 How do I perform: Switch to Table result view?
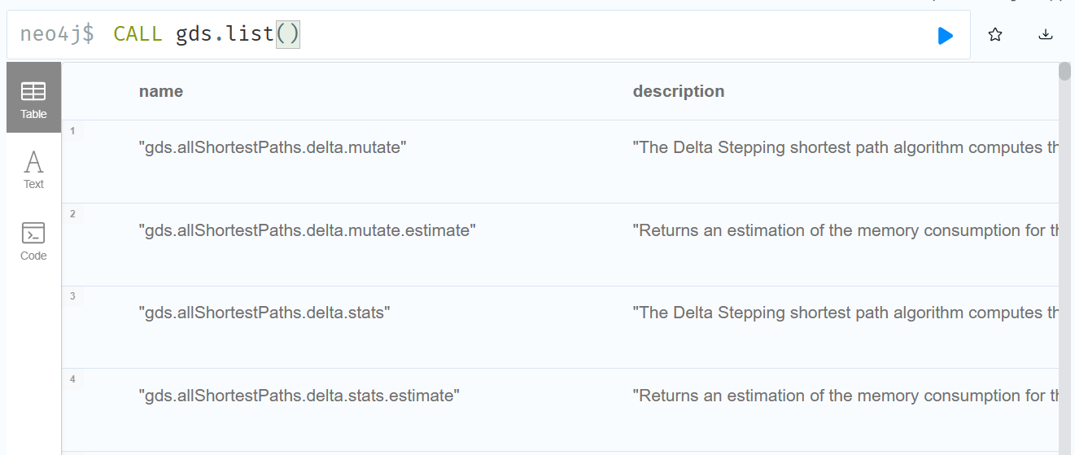coord(33,98)
